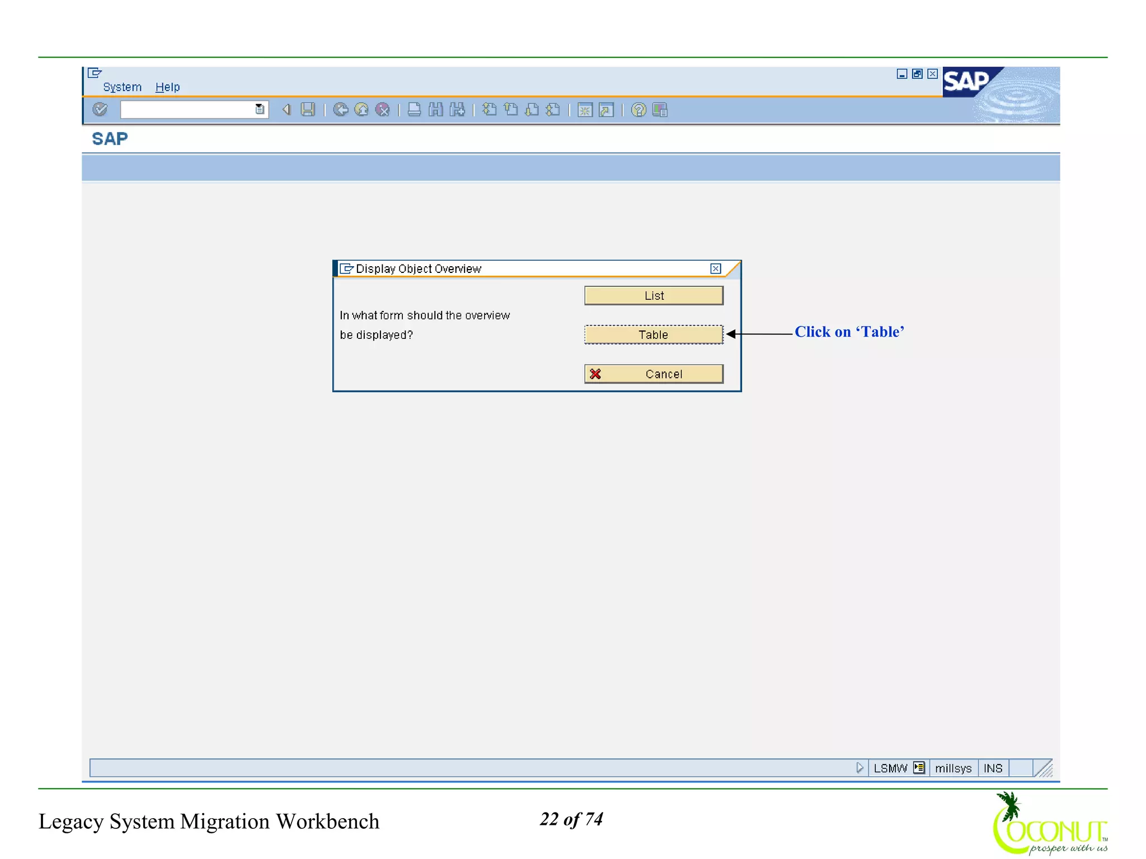Click the green Back arrow icon

[340, 110]
